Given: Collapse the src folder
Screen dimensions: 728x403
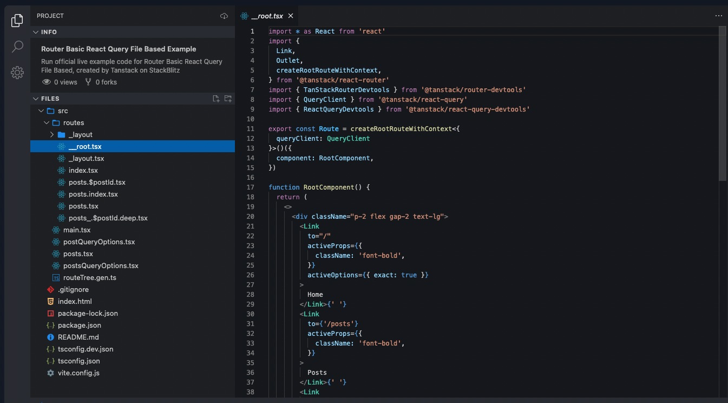Looking at the screenshot, I should (x=41, y=110).
